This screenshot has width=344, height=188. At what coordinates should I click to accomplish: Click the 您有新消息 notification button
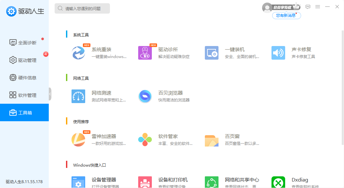[x=286, y=15]
